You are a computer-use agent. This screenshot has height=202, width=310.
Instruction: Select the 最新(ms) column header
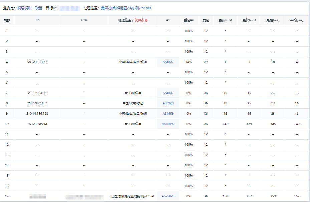click(x=225, y=20)
